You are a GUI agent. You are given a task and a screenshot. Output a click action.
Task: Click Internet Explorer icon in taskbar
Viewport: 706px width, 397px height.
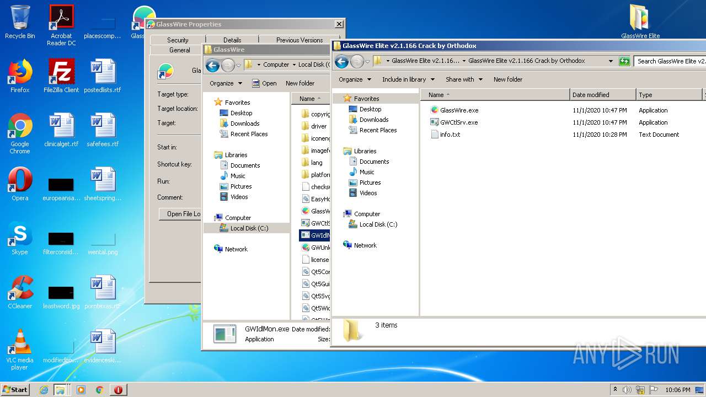point(44,390)
